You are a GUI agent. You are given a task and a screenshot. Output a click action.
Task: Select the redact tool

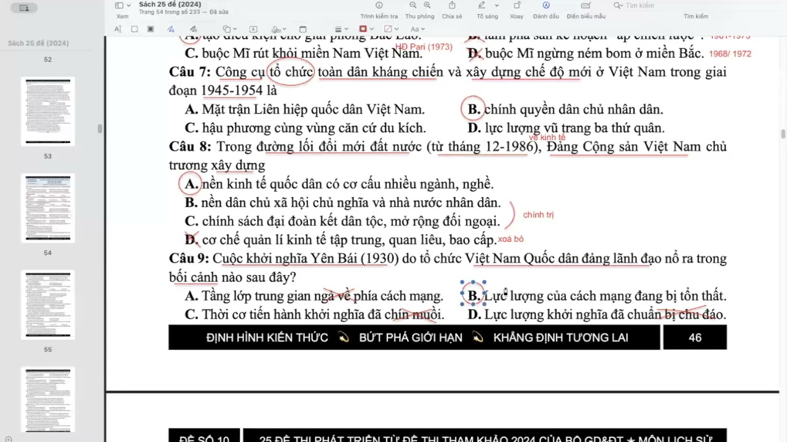(151, 29)
